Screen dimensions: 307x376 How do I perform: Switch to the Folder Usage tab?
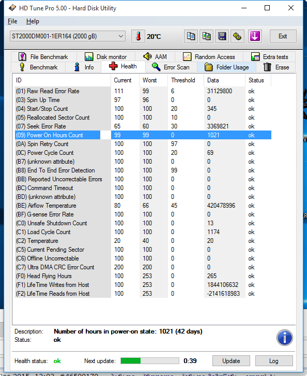tap(226, 67)
